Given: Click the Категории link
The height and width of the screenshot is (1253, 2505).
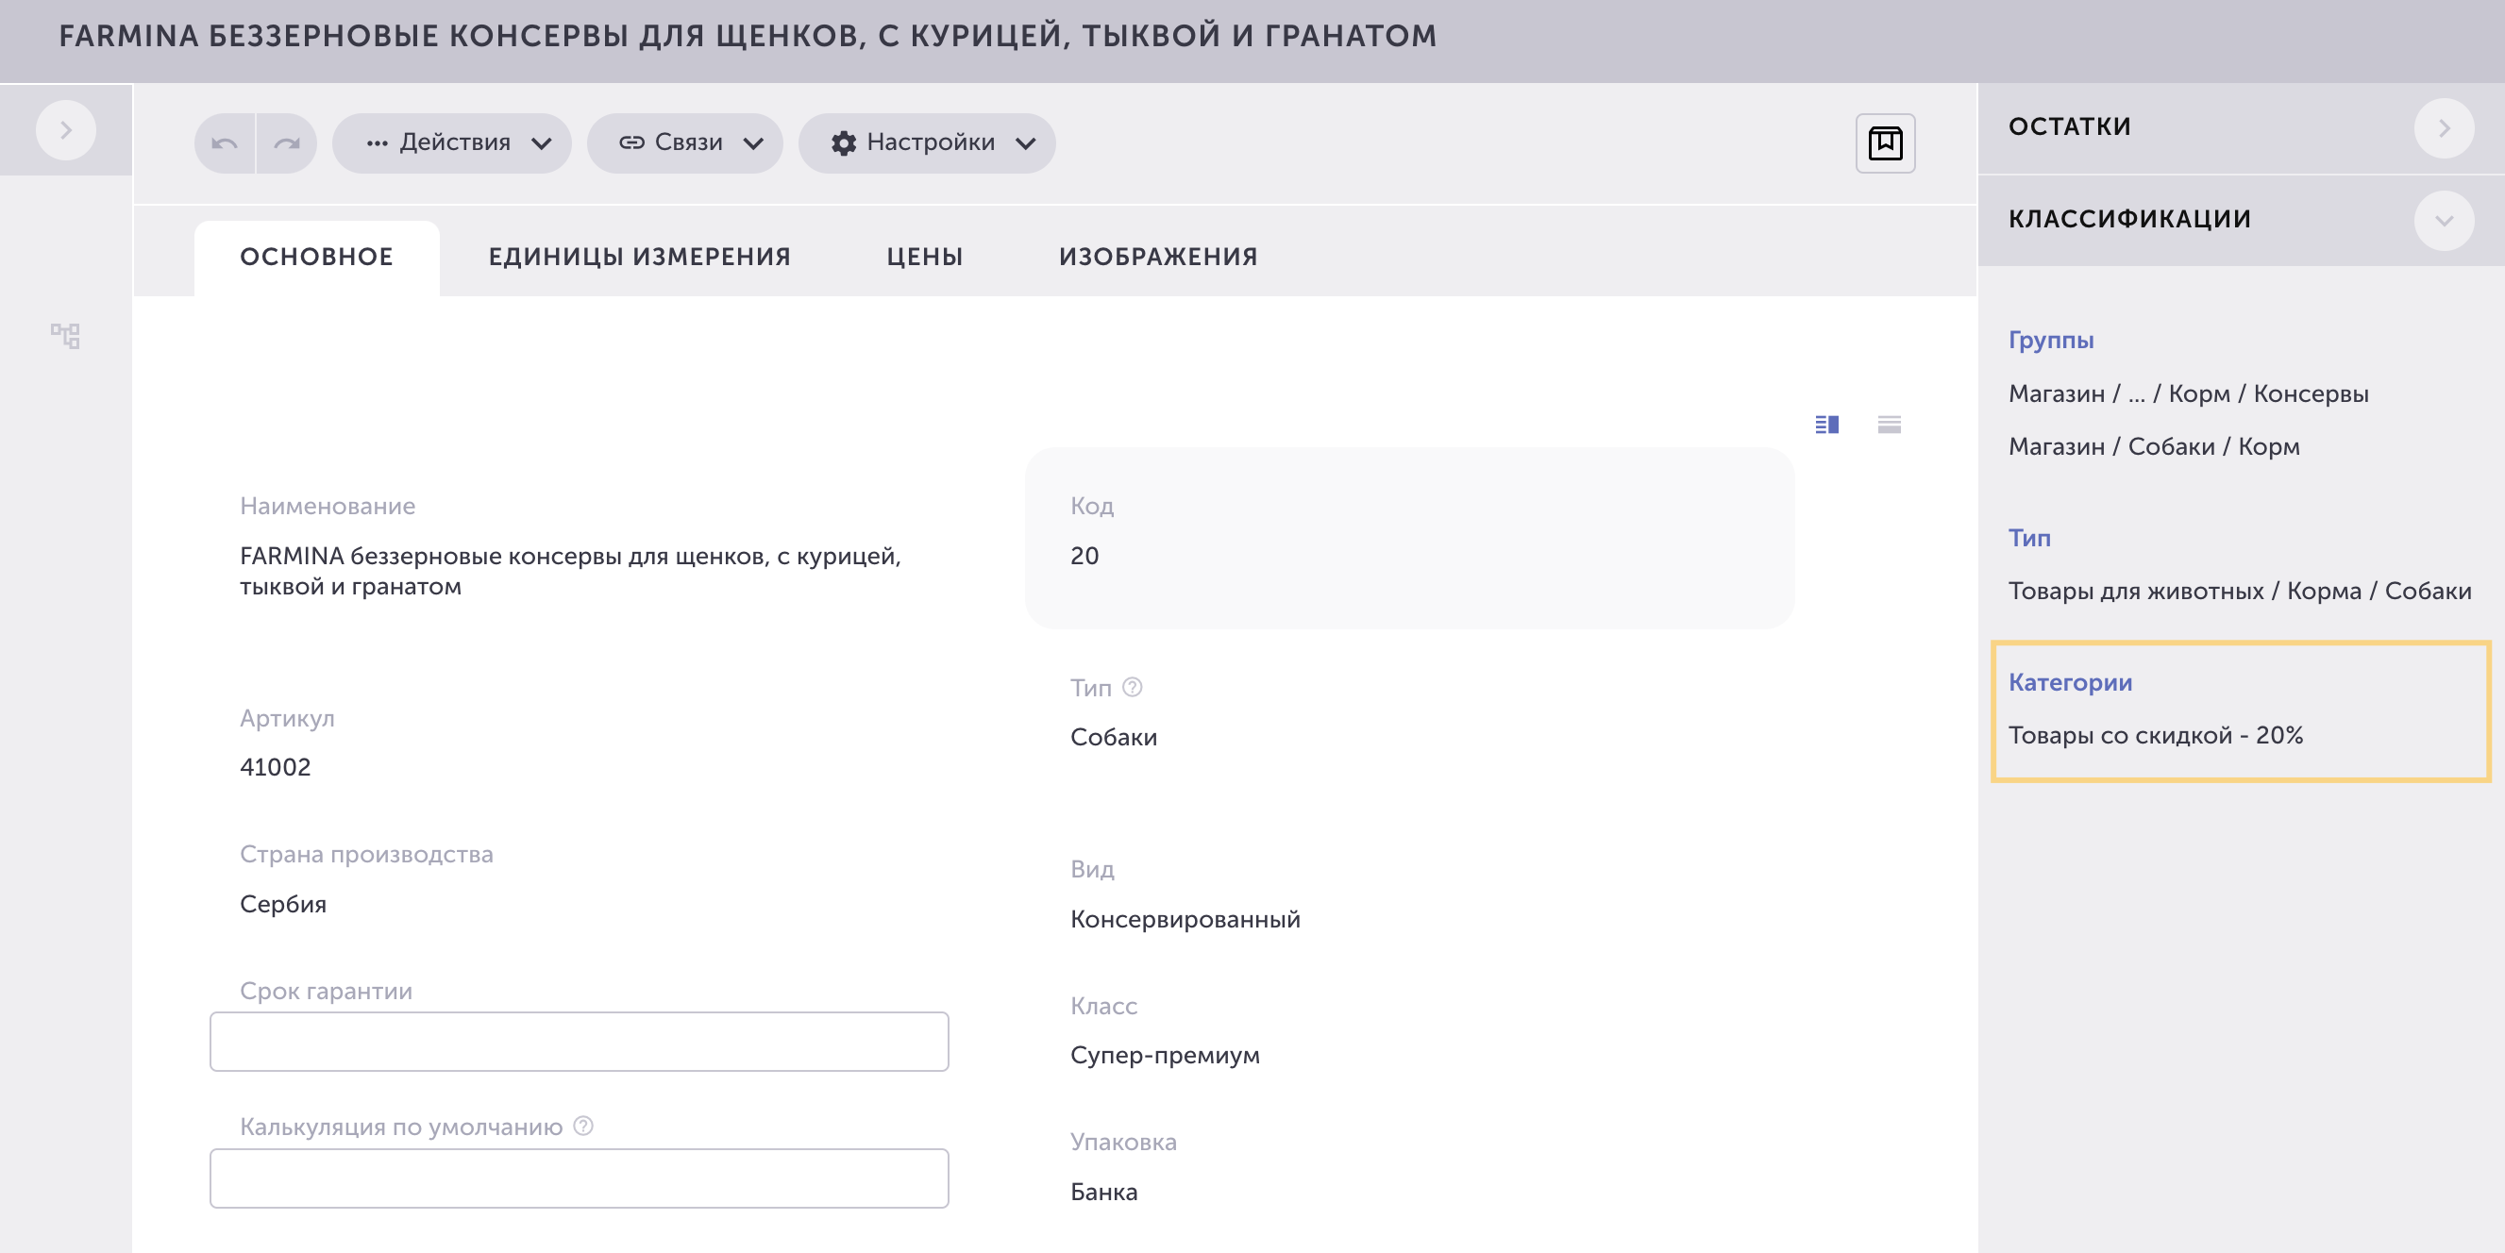Looking at the screenshot, I should pos(2070,682).
